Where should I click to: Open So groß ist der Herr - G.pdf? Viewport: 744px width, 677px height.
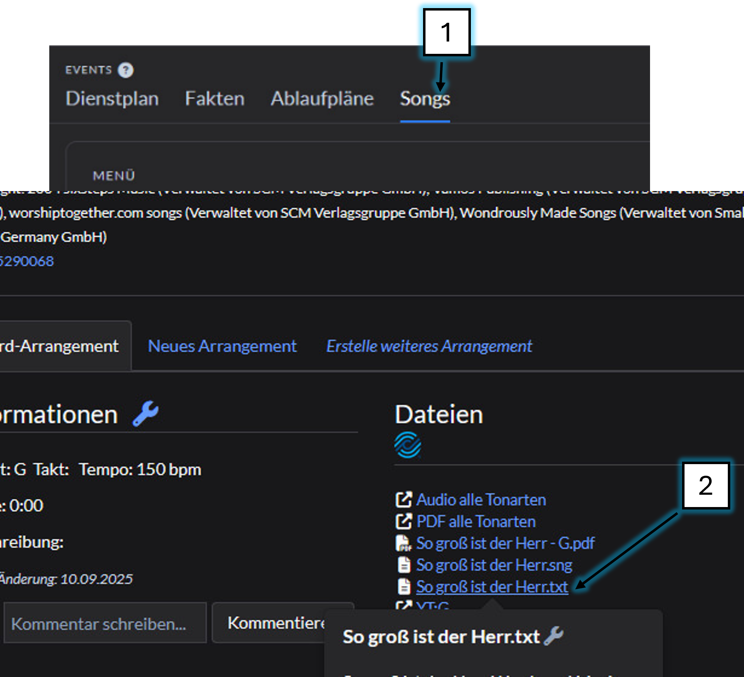click(505, 543)
